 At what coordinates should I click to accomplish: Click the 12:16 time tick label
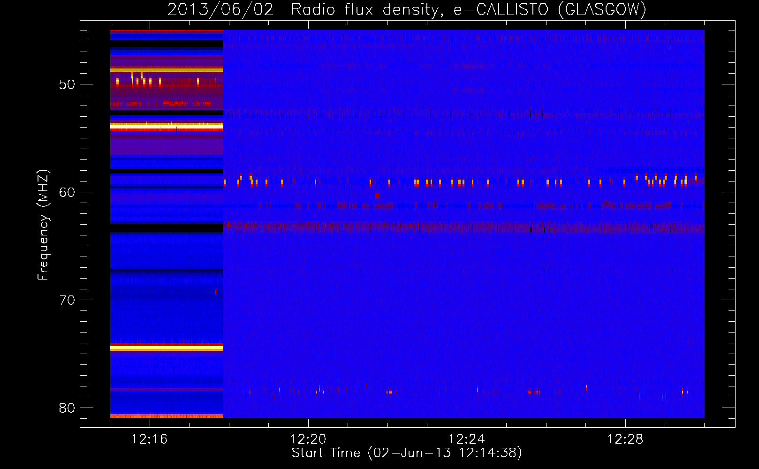[x=150, y=439]
